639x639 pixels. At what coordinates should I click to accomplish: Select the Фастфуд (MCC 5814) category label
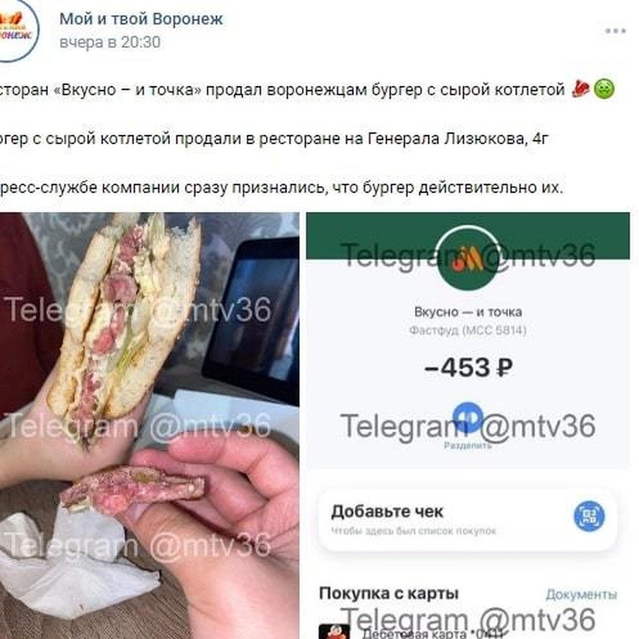point(468,331)
